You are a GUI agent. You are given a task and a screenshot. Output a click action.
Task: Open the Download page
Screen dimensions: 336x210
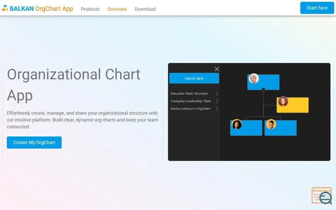(145, 9)
